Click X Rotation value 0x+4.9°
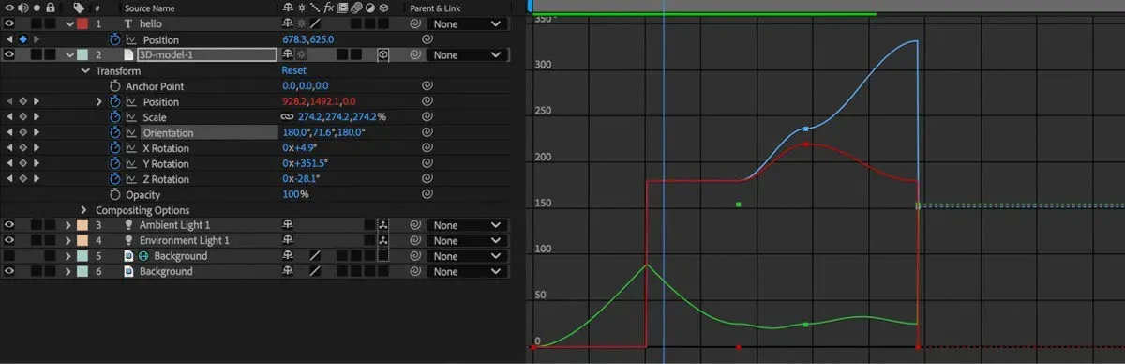 (x=300, y=148)
